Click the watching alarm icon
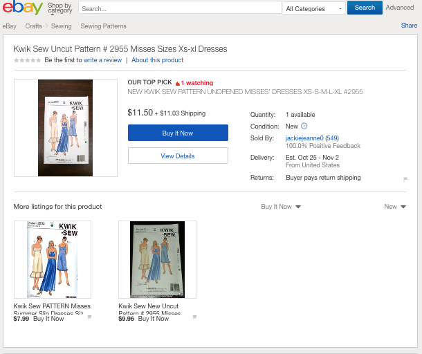 [x=177, y=83]
